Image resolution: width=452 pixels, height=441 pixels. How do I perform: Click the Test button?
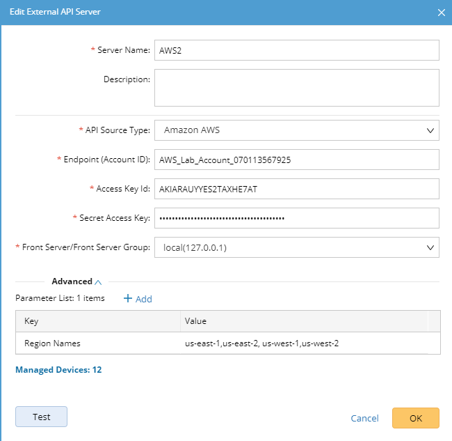pos(41,417)
